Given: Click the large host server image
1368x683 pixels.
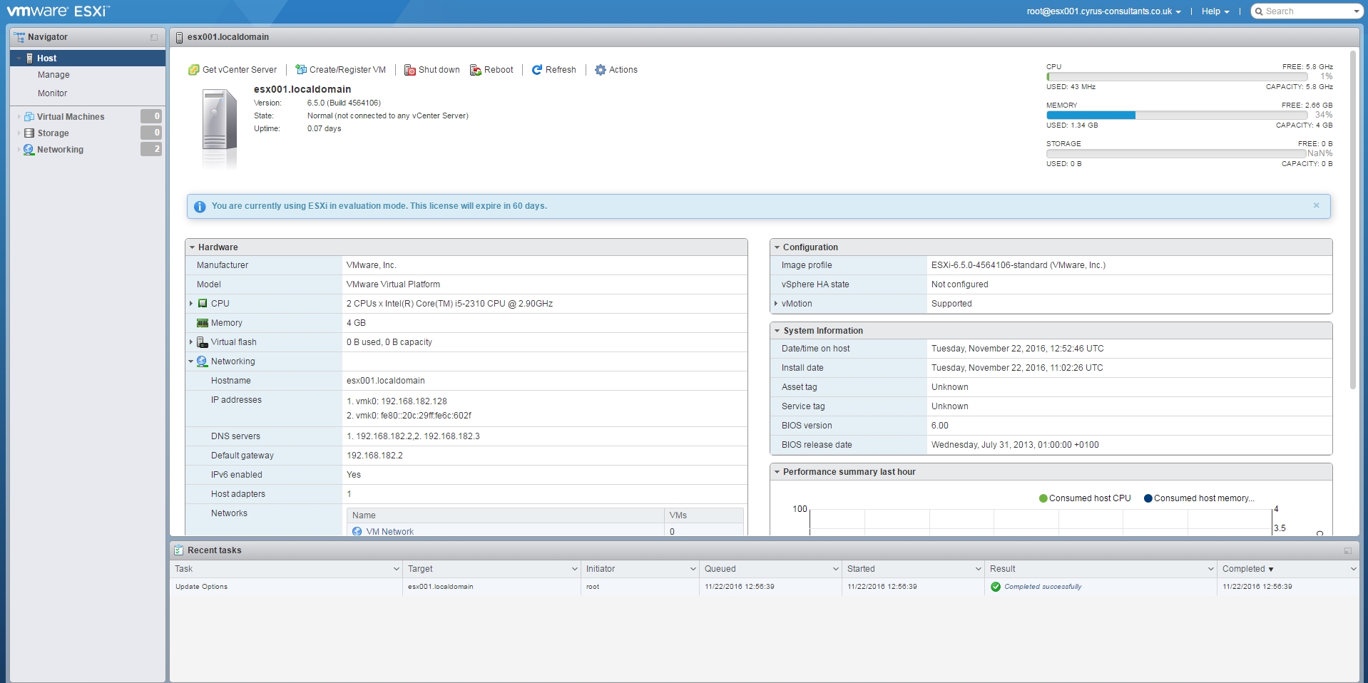Looking at the screenshot, I should 219,128.
